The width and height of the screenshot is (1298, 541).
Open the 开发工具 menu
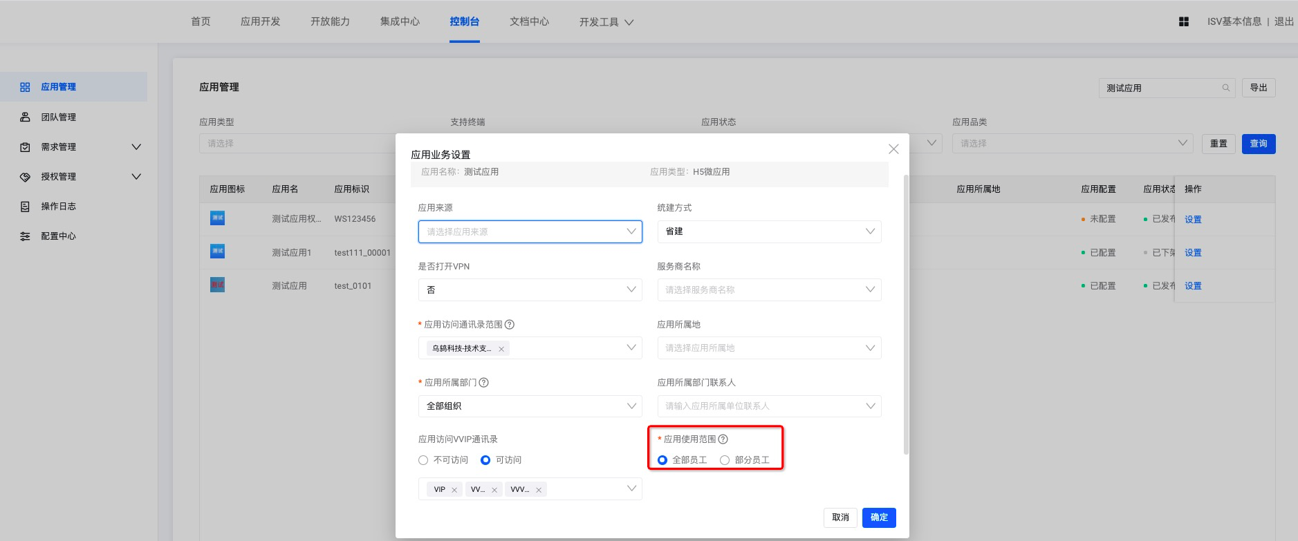pyautogui.click(x=606, y=22)
